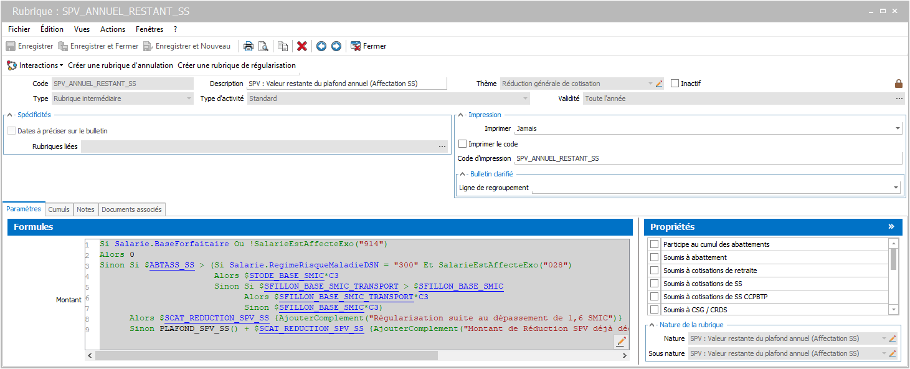Viewport: 910px width, 369px height.
Task: Click the formula horizontal scrollbar thumb
Action: (267, 355)
